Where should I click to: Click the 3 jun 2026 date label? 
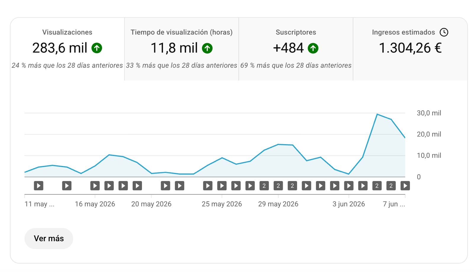click(349, 204)
